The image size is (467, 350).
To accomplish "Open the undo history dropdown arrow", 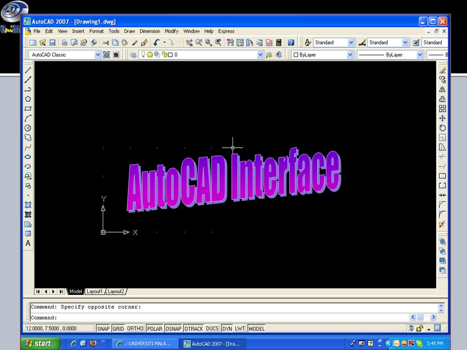I will point(164,43).
